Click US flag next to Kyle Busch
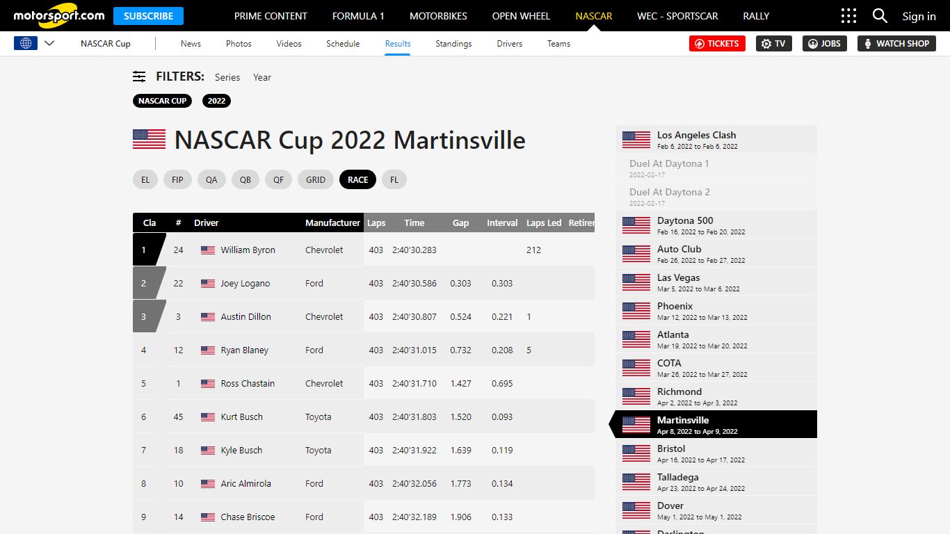The width and height of the screenshot is (950, 534). 208,451
